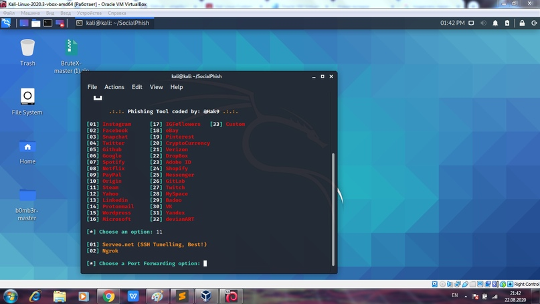Click the lock screen padlock icon
This screenshot has height=304, width=540.
(x=522, y=23)
